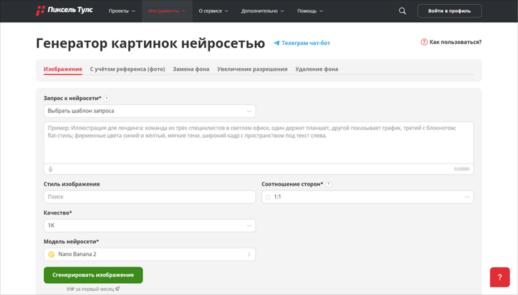Image resolution: width=518 pixels, height=295 pixels.
Task: Click the 0/20000 character counter
Action: pyautogui.click(x=461, y=169)
